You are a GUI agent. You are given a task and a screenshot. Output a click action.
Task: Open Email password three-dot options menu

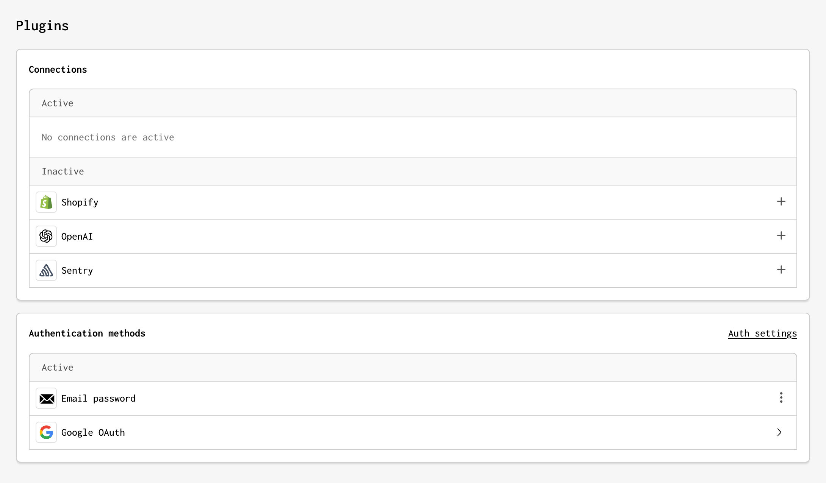coord(781,397)
